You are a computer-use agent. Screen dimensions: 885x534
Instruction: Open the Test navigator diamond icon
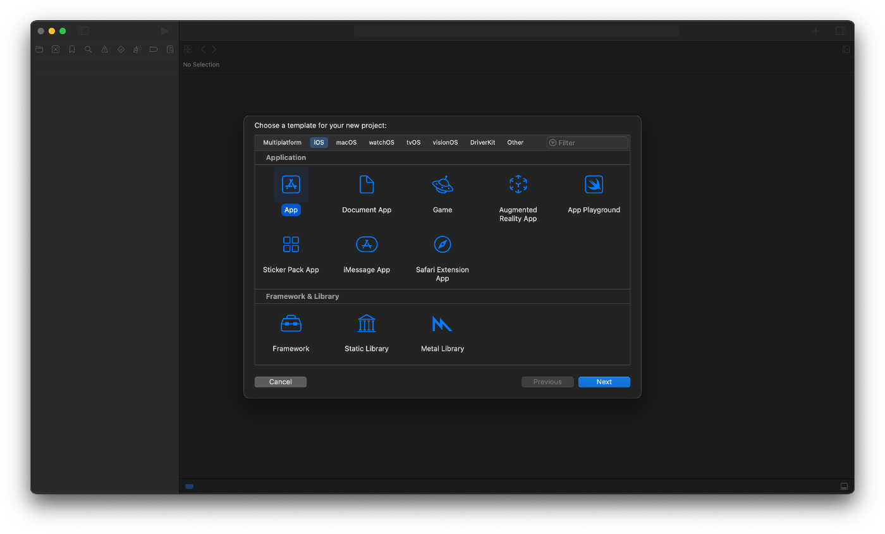click(x=121, y=49)
